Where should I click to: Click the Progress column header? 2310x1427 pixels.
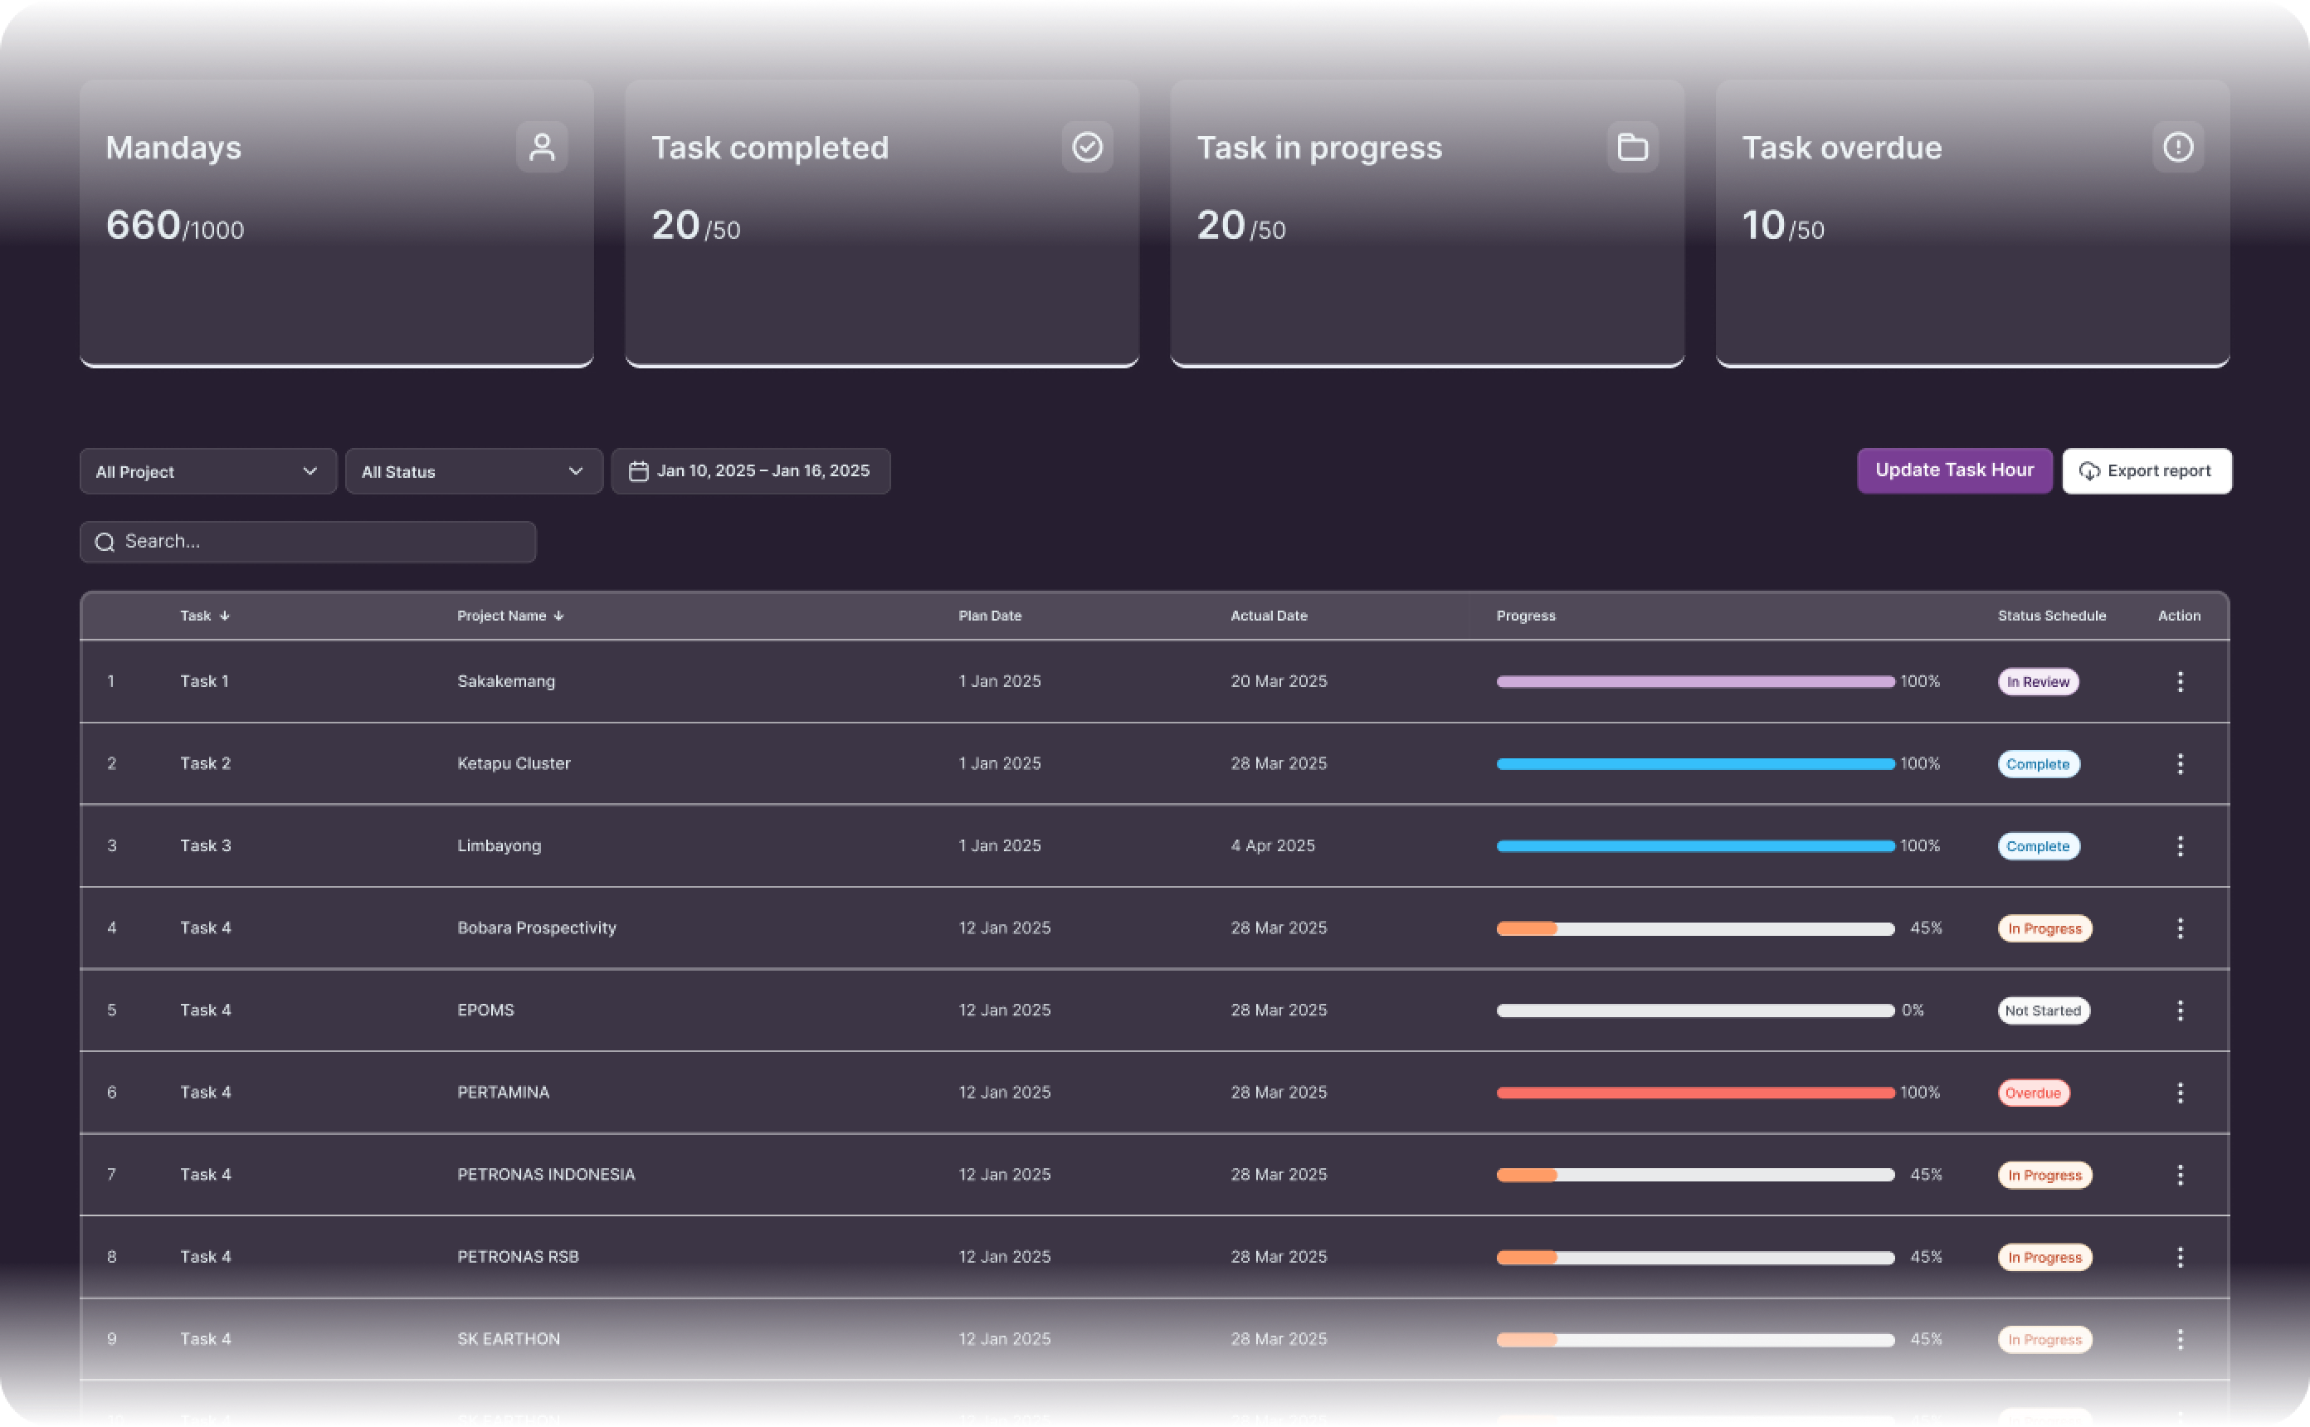point(1526,616)
